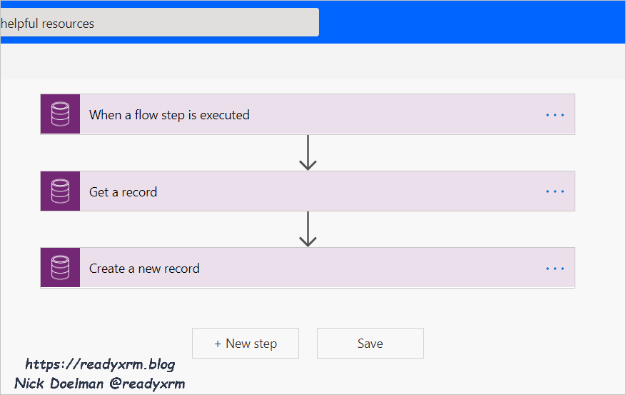Open the Create a new record ellipsis menu
The image size is (626, 395).
click(x=555, y=269)
